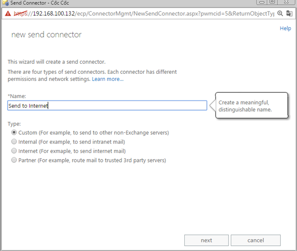Pick the Partner radio option
Viewport: 297px width, 251px height.
coord(14,161)
